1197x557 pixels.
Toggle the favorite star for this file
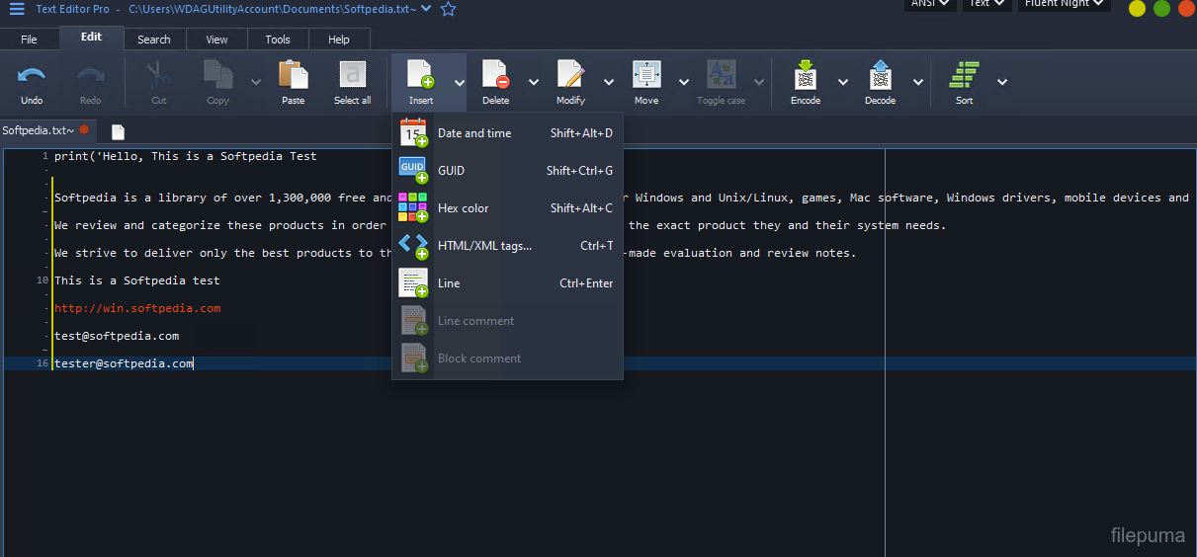pyautogui.click(x=449, y=9)
